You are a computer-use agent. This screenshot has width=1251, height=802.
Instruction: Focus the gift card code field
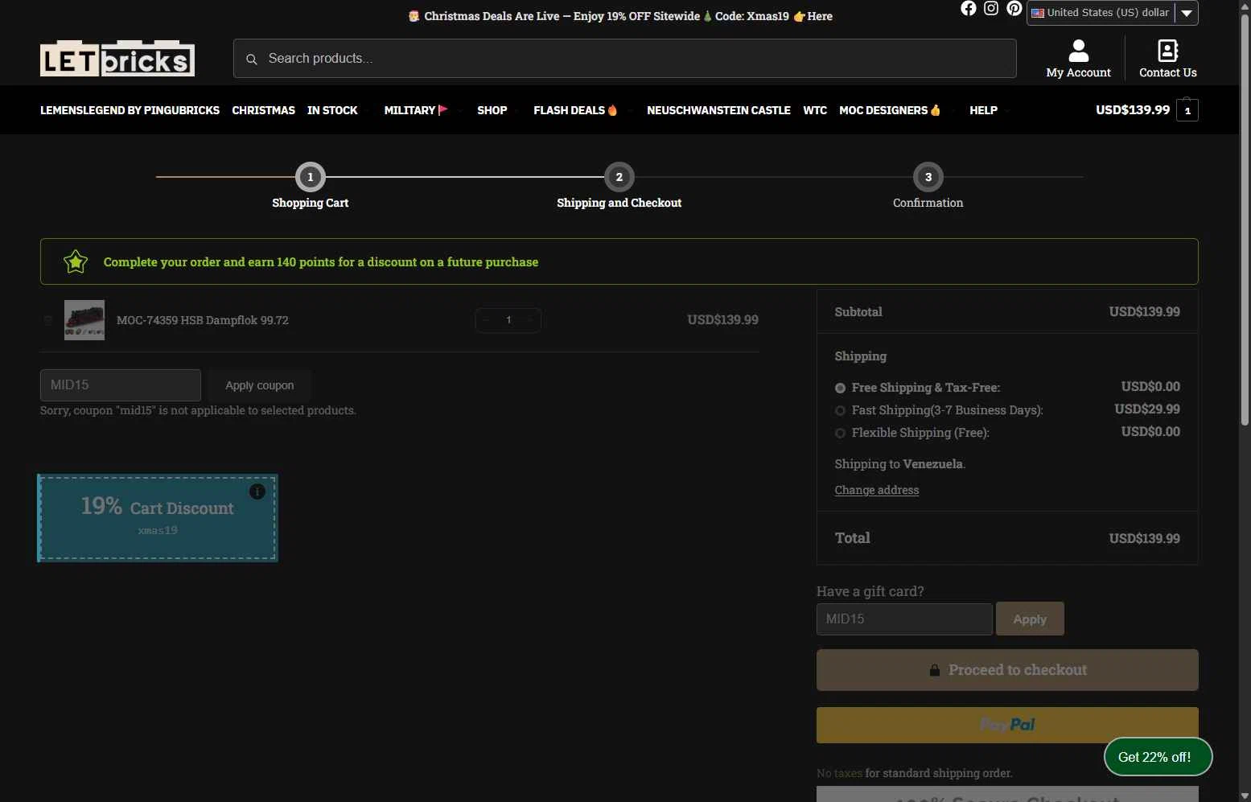(x=904, y=619)
